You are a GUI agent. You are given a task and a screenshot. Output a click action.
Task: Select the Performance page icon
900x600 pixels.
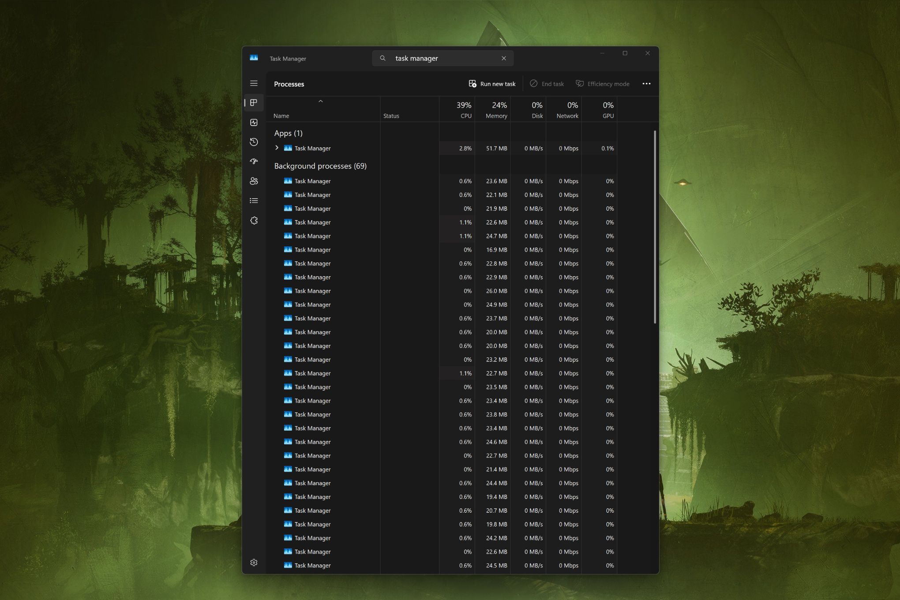[x=254, y=122]
